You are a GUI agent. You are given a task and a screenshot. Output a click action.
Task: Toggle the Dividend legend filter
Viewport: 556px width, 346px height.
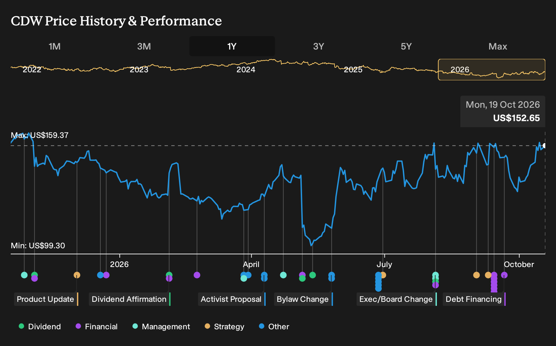click(x=40, y=327)
